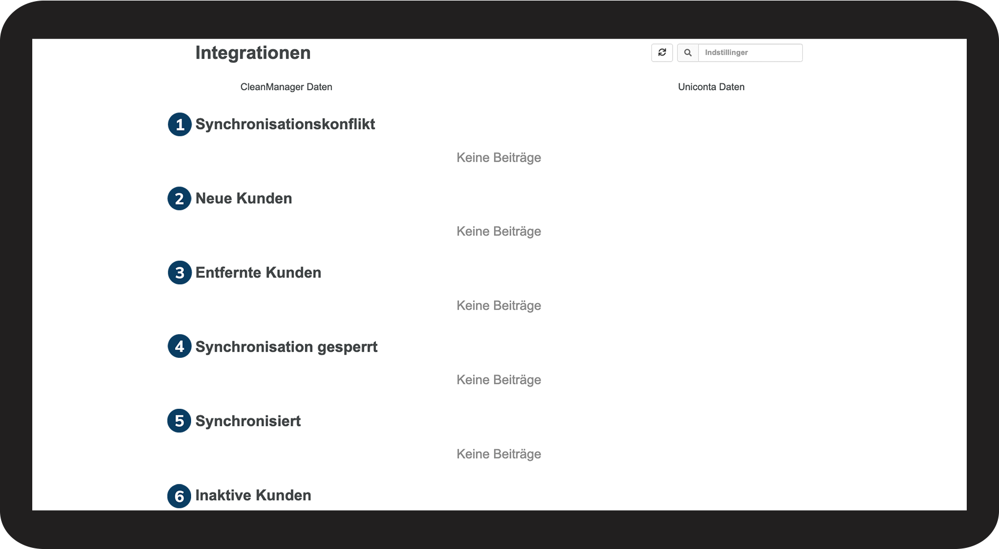Viewport: 999px width, 549px height.
Task: Expand the Entfernte Kunden section heading
Action: point(258,273)
